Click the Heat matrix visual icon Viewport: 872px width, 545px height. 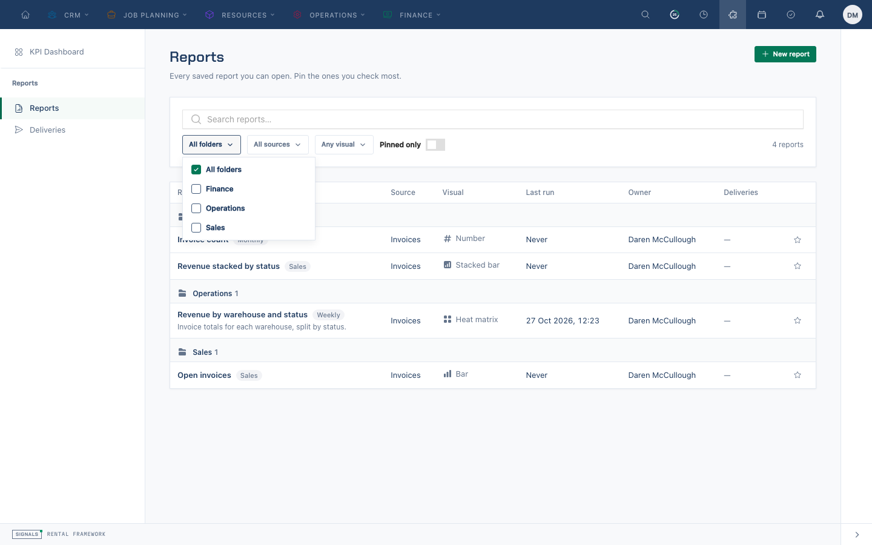coord(448,319)
